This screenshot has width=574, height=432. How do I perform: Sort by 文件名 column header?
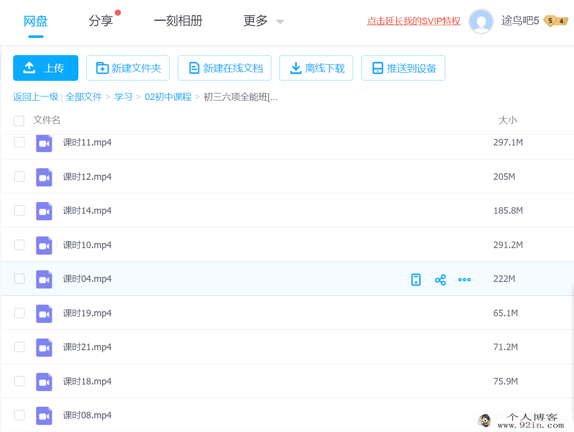47,120
